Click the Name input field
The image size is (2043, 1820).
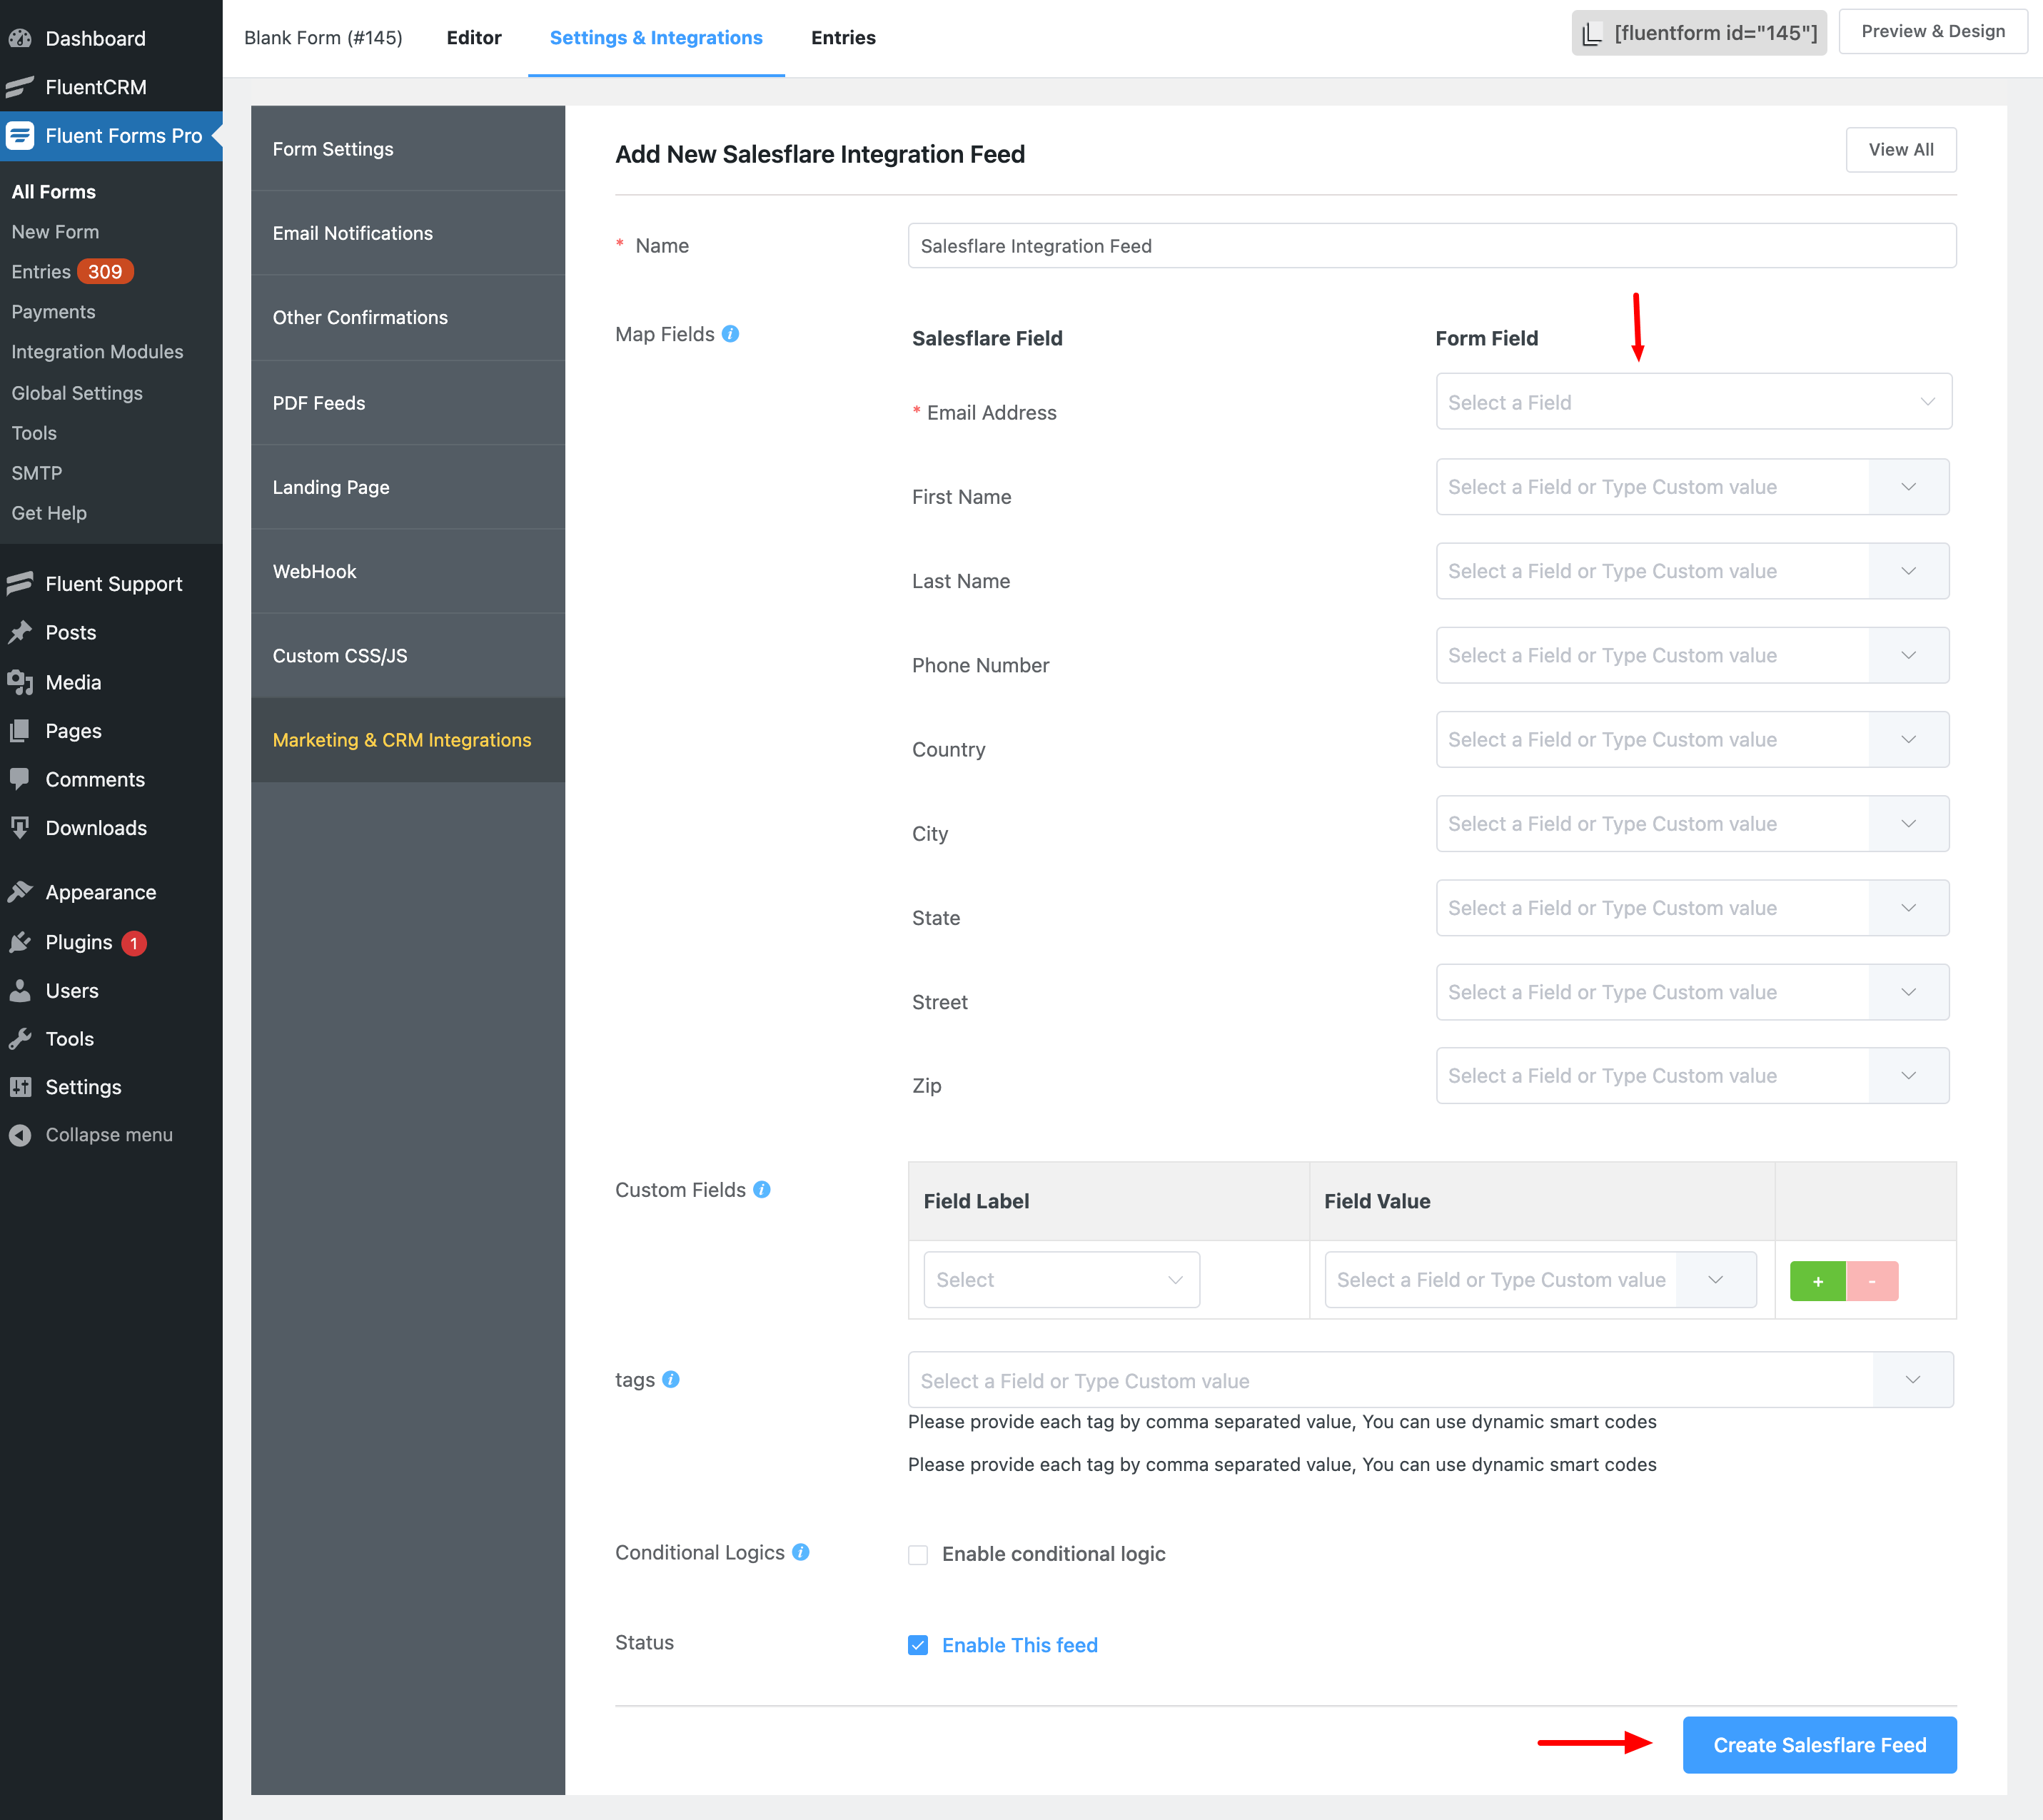(1432, 246)
